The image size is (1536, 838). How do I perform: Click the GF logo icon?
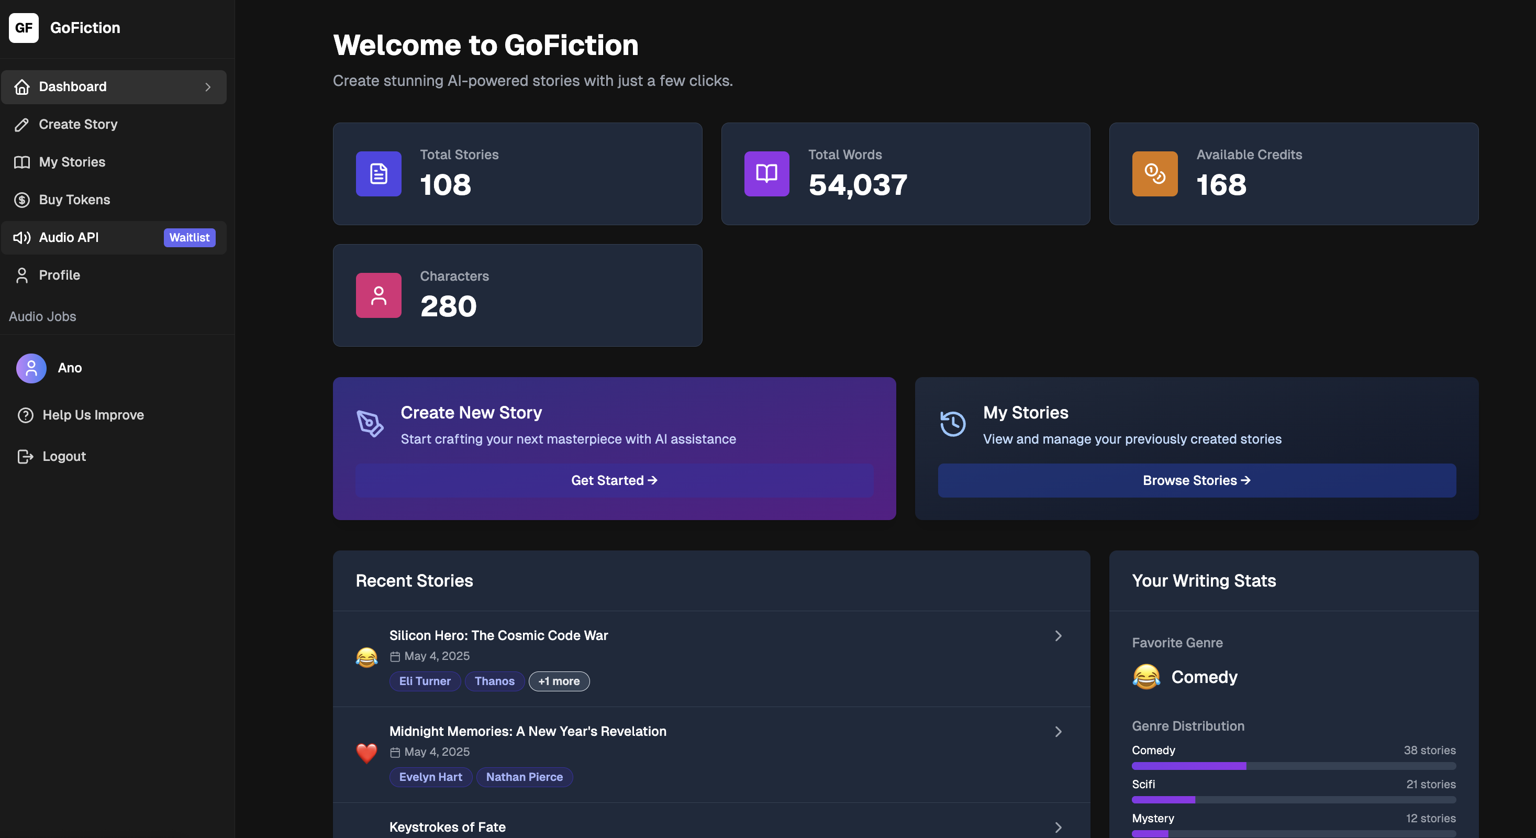[x=24, y=27]
